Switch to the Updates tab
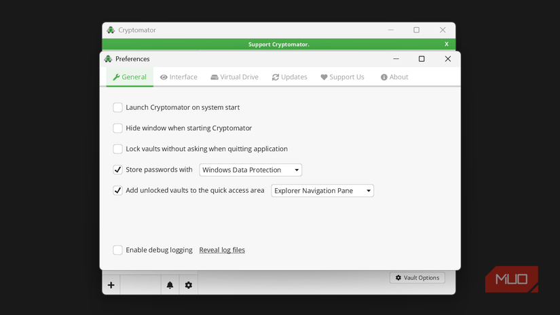 290,77
